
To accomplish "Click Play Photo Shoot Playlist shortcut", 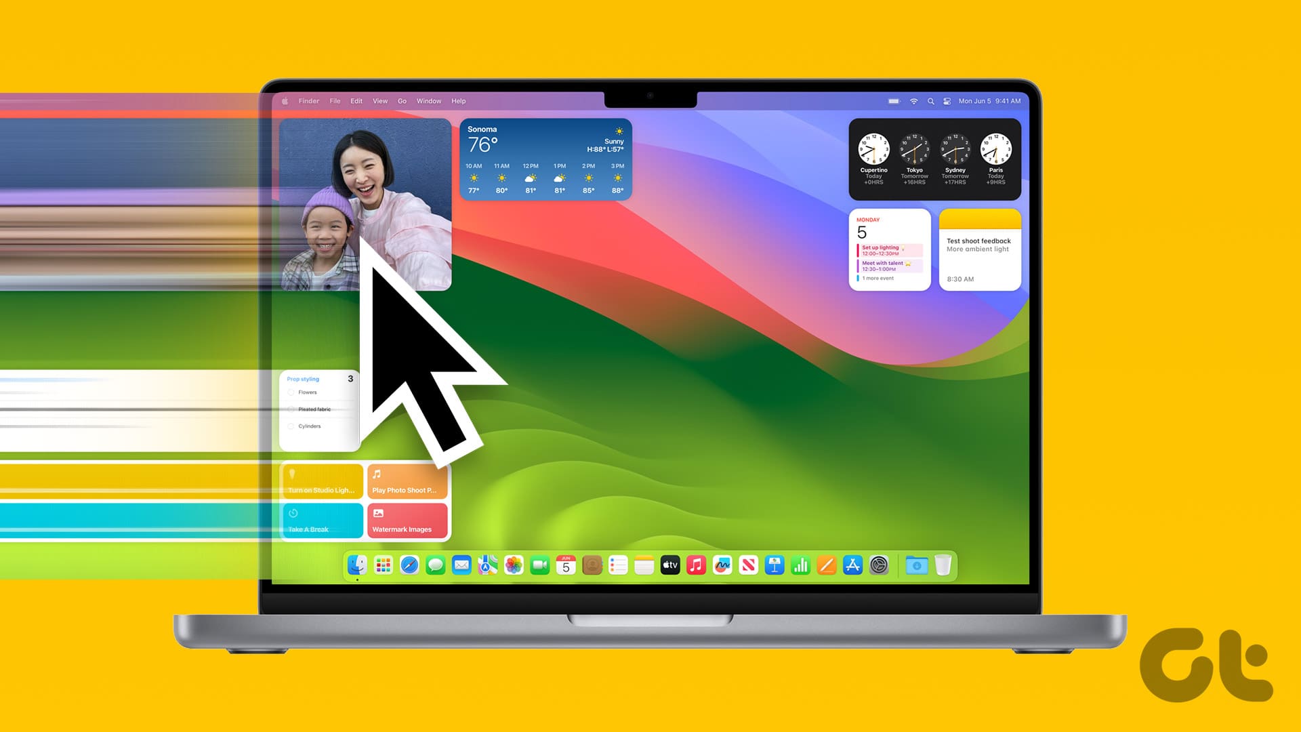I will pos(405,482).
